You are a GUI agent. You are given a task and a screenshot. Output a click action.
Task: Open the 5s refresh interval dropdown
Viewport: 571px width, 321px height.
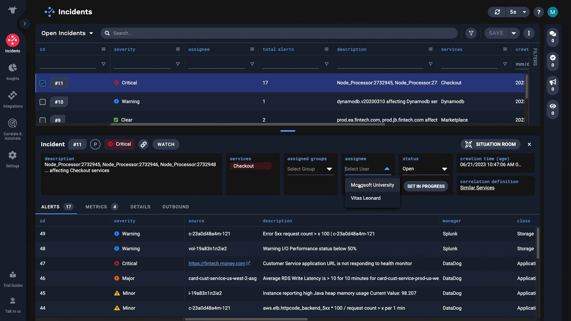pyautogui.click(x=518, y=12)
